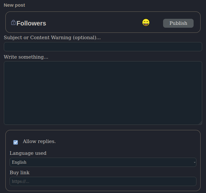This screenshot has height=193, width=206.
Task: Click the chevron arrow on language selector
Action: tap(195, 162)
